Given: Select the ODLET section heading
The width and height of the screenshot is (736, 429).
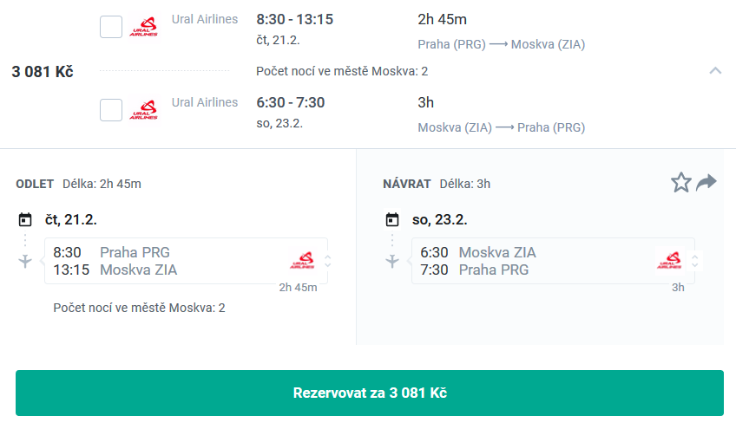Looking at the screenshot, I should [35, 184].
